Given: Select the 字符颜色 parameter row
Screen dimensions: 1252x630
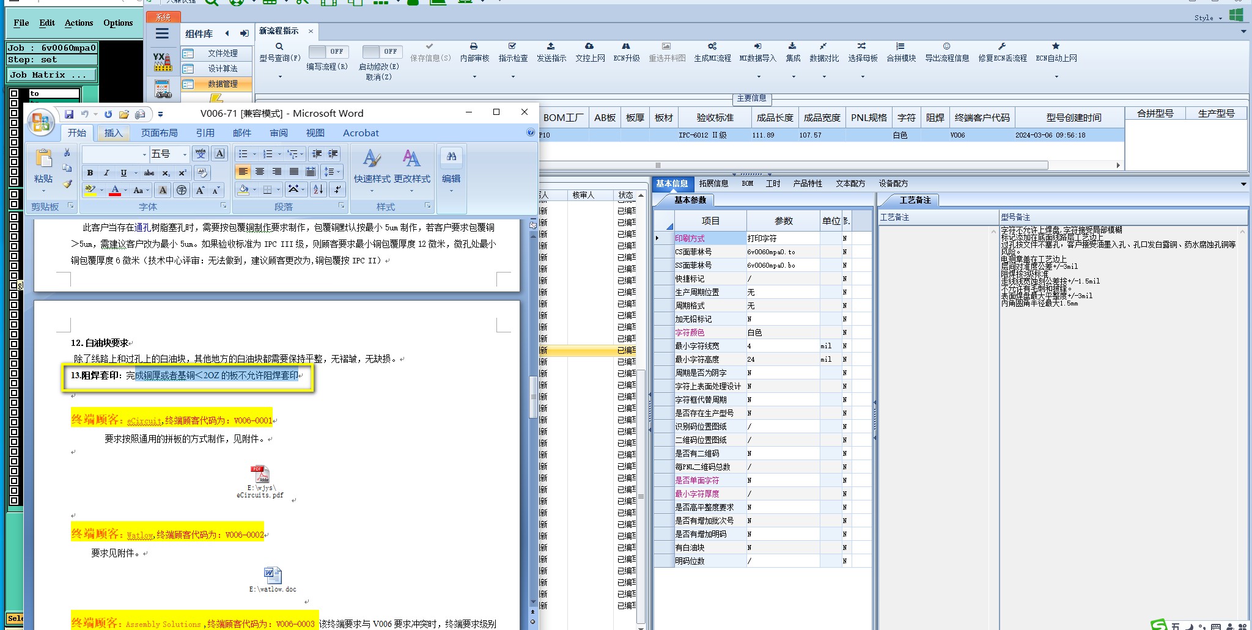Looking at the screenshot, I should click(x=762, y=332).
